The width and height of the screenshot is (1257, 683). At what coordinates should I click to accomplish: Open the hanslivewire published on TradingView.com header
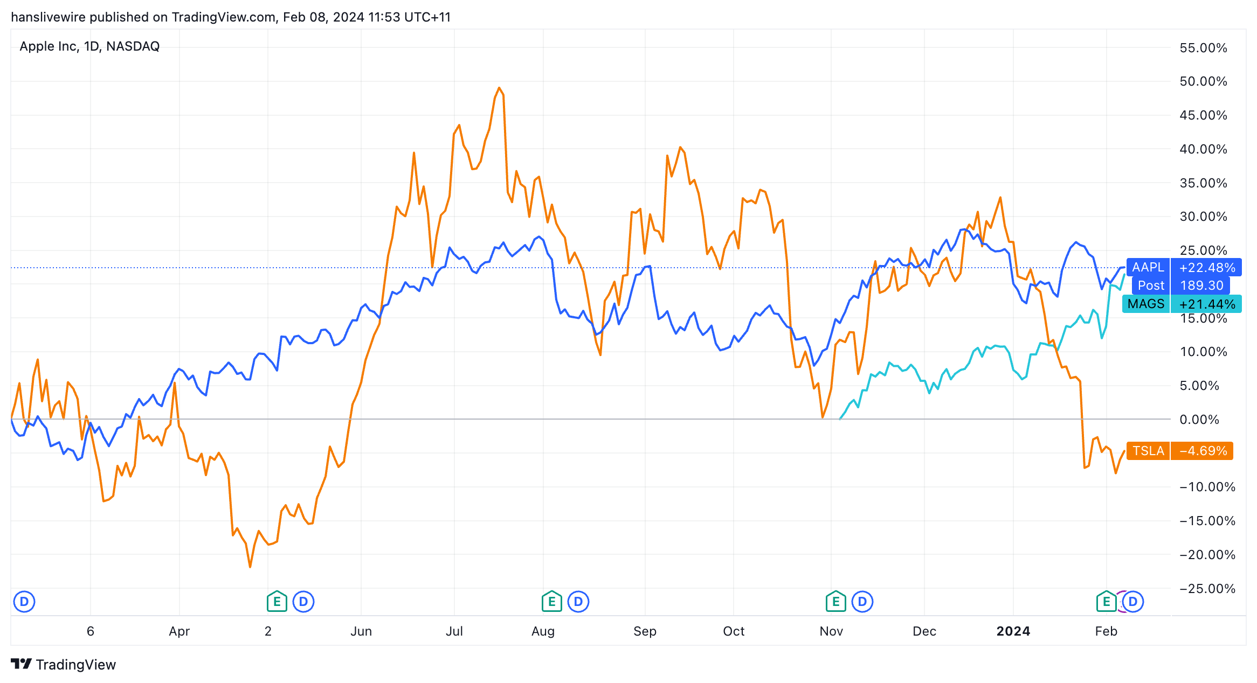[231, 17]
